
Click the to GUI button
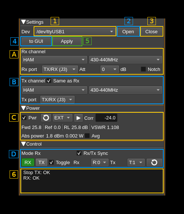coord(36,41)
